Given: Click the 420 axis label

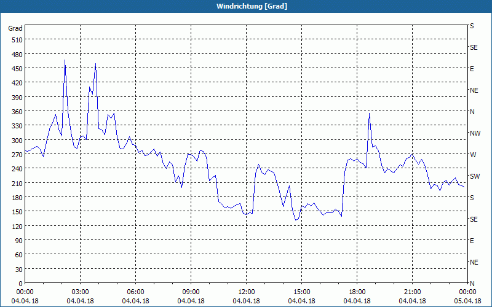Looking at the screenshot, I should pyautogui.click(x=17, y=83).
